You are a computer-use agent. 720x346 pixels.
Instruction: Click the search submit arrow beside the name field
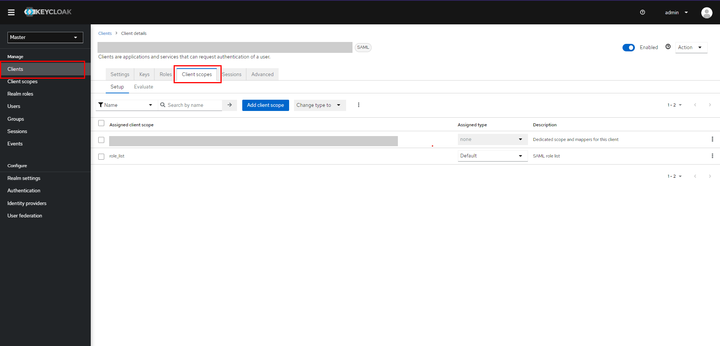[x=229, y=105]
